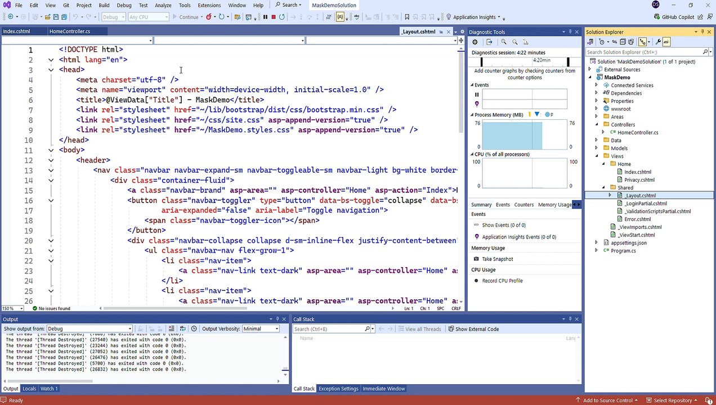The height and width of the screenshot is (405, 716).
Task: Expand the Models folder node
Action: coord(597,148)
